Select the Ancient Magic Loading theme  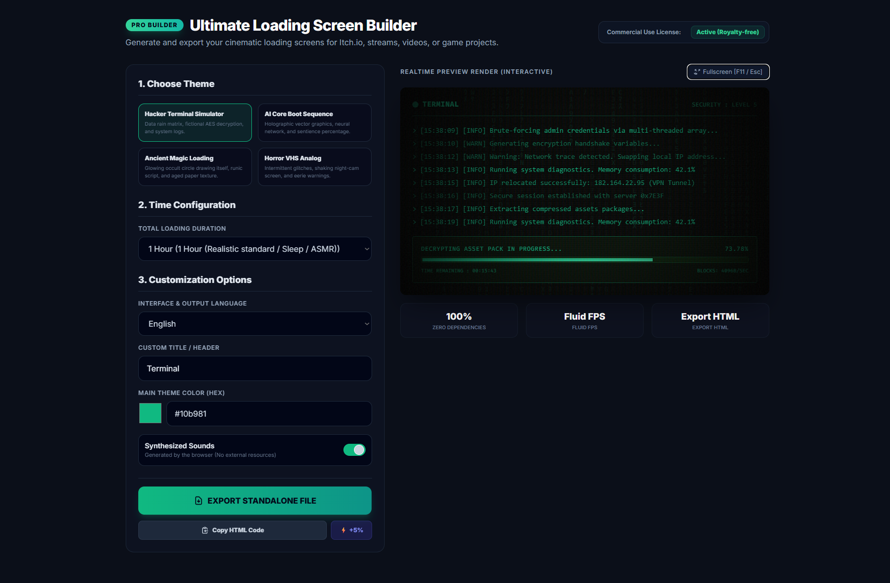click(195, 167)
